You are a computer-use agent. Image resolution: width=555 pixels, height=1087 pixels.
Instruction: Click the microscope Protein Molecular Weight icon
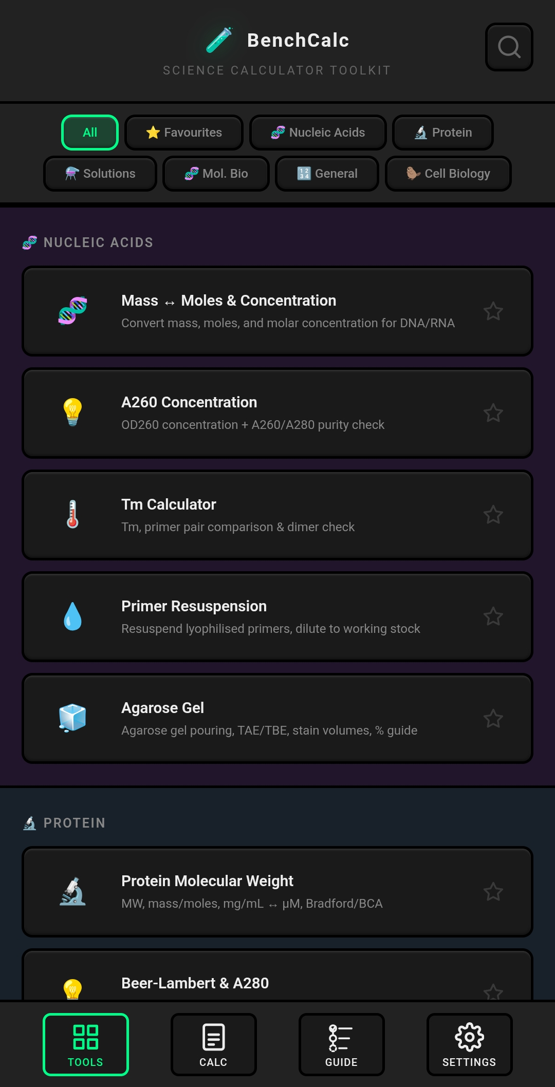pos(72,891)
